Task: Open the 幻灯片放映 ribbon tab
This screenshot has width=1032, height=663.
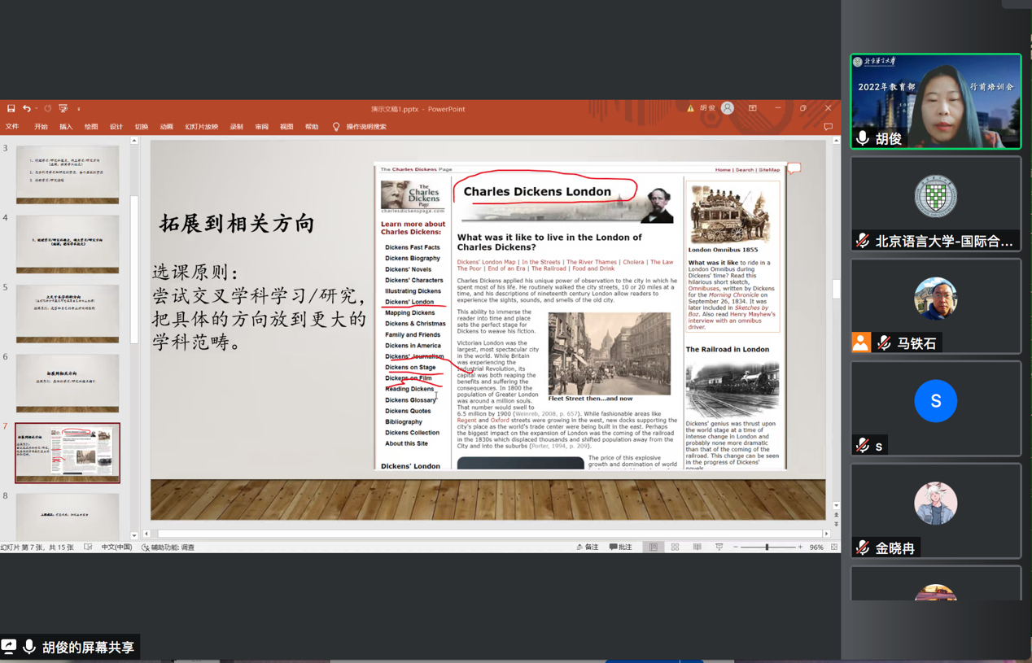Action: point(201,127)
